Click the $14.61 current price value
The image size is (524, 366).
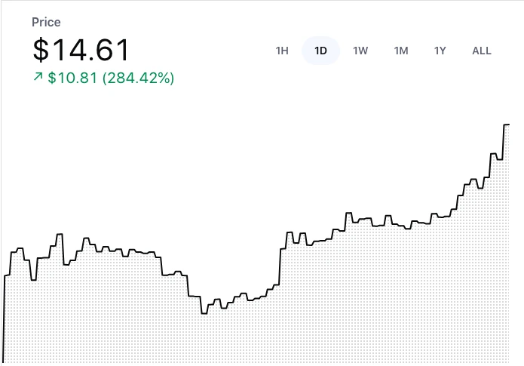point(81,50)
